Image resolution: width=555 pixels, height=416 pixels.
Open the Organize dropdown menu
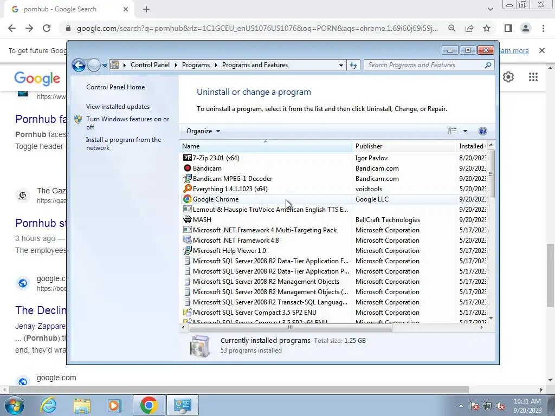(203, 131)
